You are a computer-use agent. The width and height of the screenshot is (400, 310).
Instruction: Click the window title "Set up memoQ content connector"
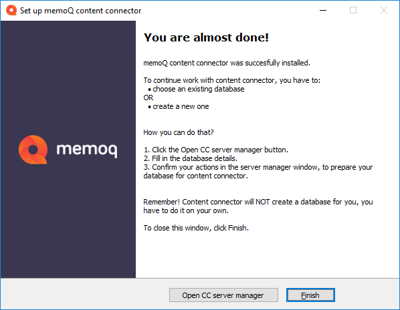click(81, 11)
